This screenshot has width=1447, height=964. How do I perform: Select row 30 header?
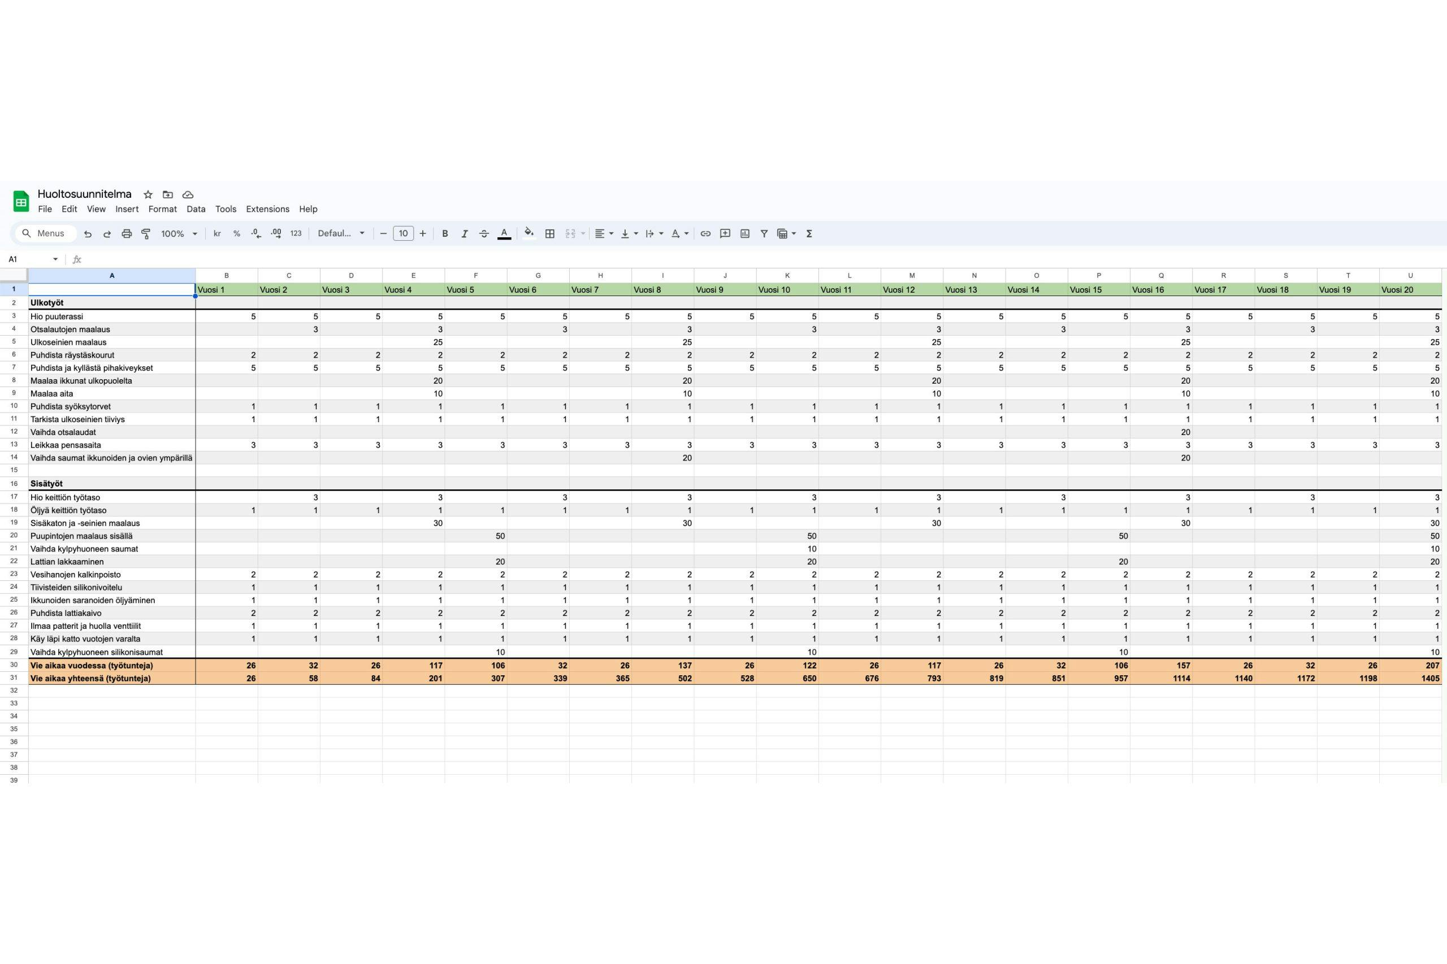14,665
